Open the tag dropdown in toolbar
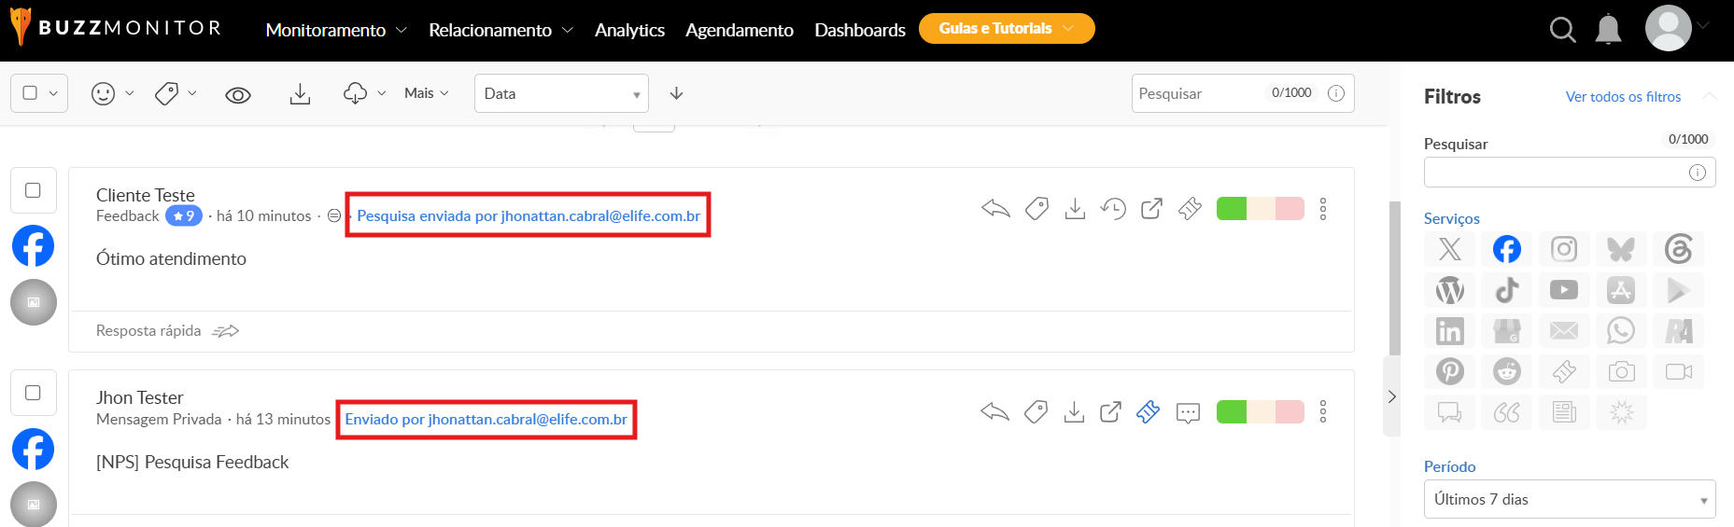The width and height of the screenshot is (1734, 527). (x=176, y=93)
